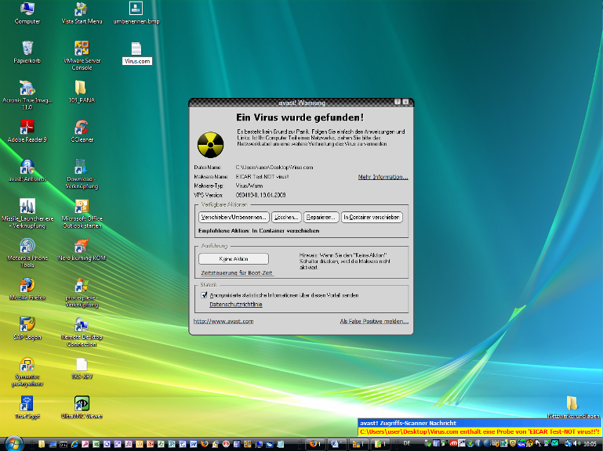Viewport: 603px width, 451px height.
Task: Click the yellow EICAR warning message in the popup
Action: click(480, 431)
